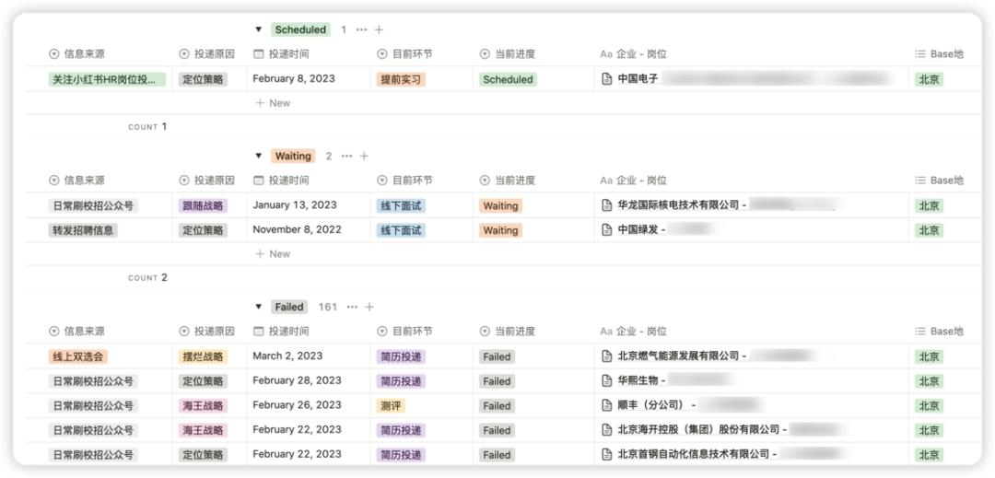Open 当前进度 column header in Waiting group

[x=507, y=181]
